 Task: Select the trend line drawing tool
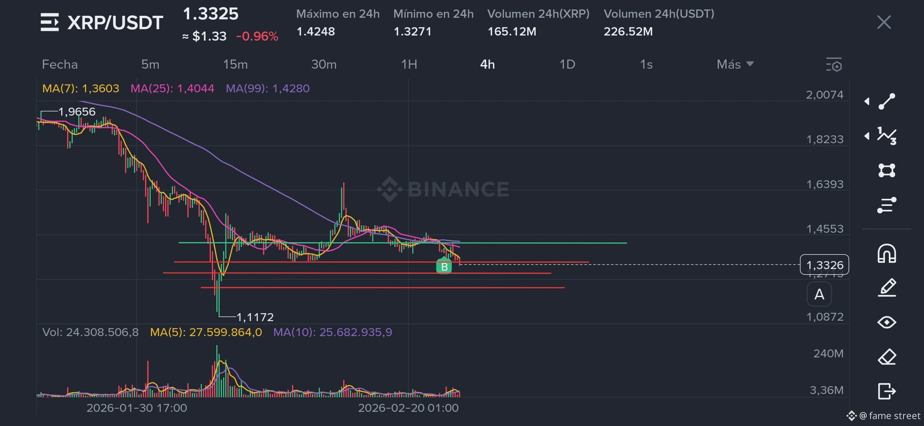pyautogui.click(x=887, y=101)
